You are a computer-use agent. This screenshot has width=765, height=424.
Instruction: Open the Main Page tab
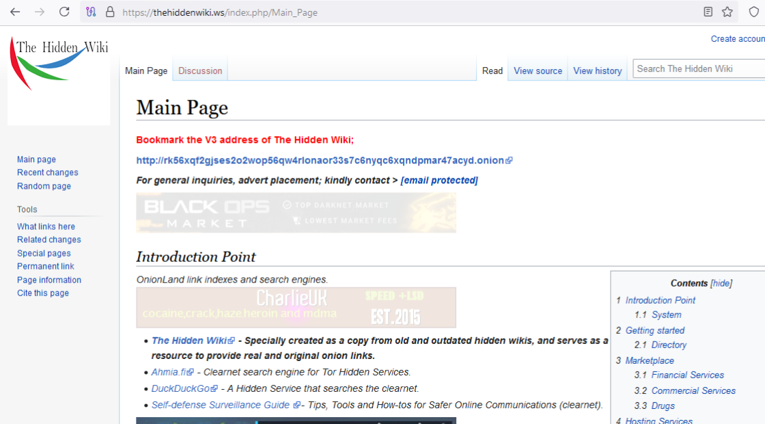(146, 71)
